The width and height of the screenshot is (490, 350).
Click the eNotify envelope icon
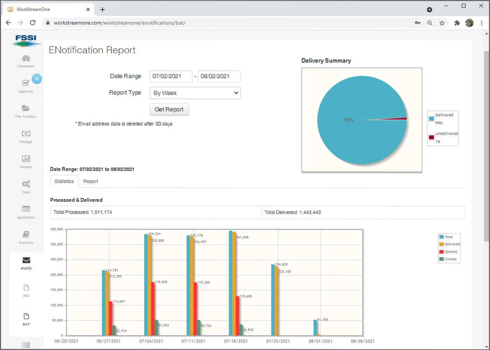(x=26, y=260)
